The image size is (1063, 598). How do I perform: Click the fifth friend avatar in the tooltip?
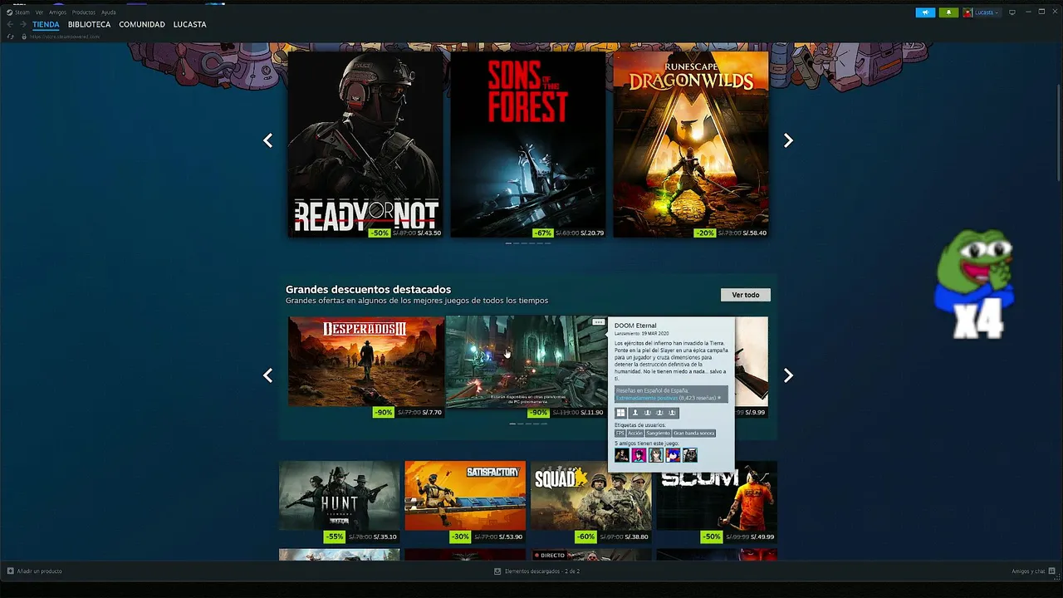[690, 455]
